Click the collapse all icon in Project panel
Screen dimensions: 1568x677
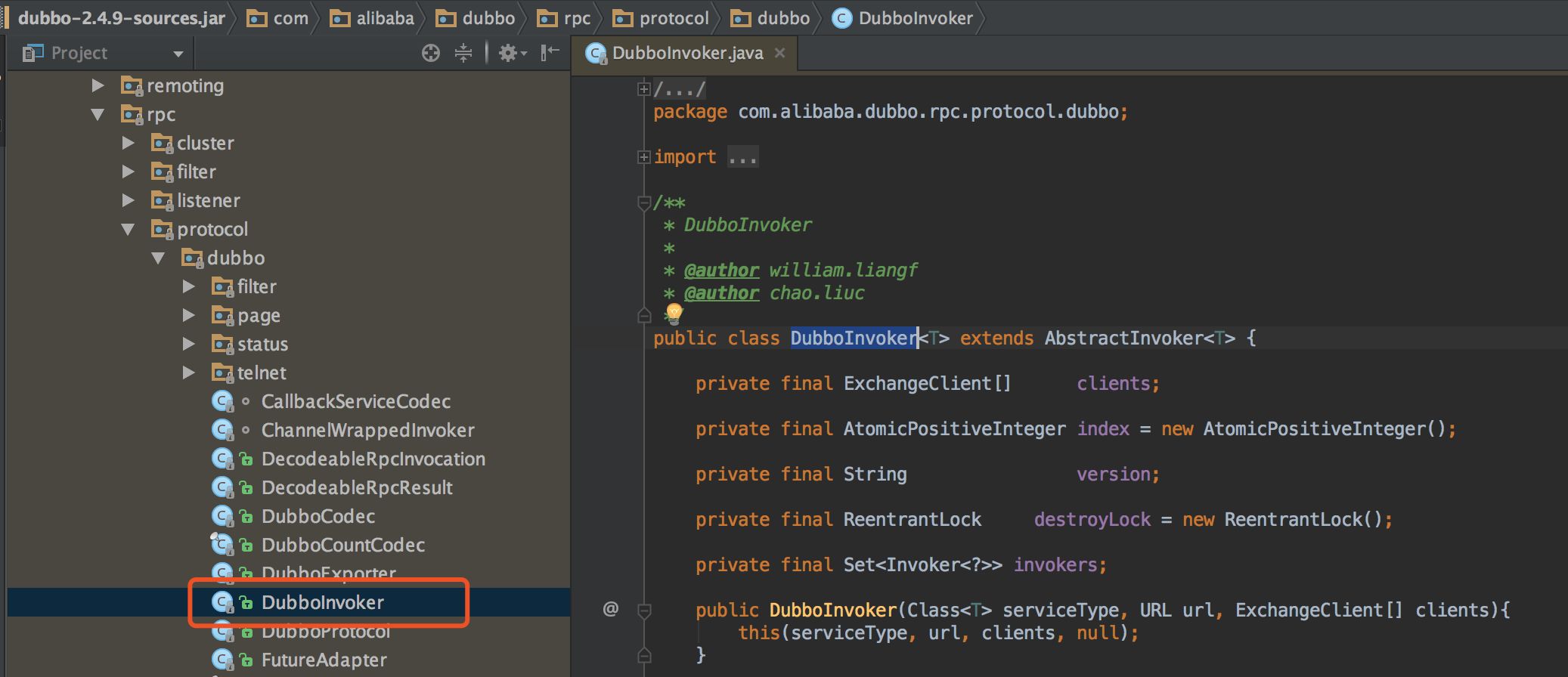click(x=463, y=53)
